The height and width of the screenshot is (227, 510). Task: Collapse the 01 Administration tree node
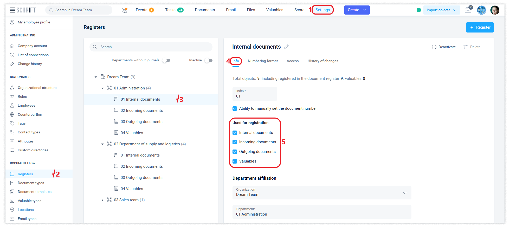(102, 88)
